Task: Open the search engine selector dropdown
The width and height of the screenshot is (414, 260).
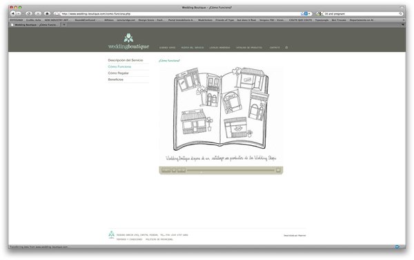Action: tap(319, 14)
